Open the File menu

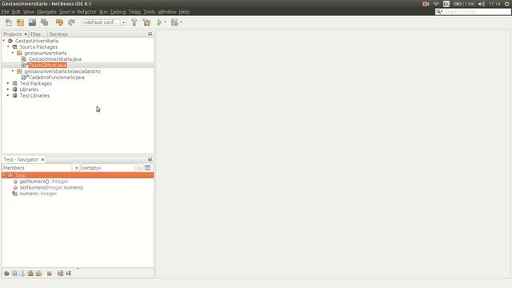[x=6, y=12]
